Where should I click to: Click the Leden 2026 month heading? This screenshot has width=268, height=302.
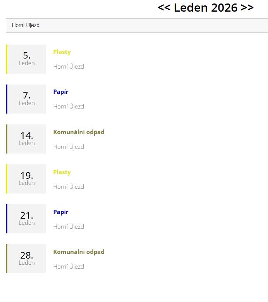pyautogui.click(x=206, y=8)
